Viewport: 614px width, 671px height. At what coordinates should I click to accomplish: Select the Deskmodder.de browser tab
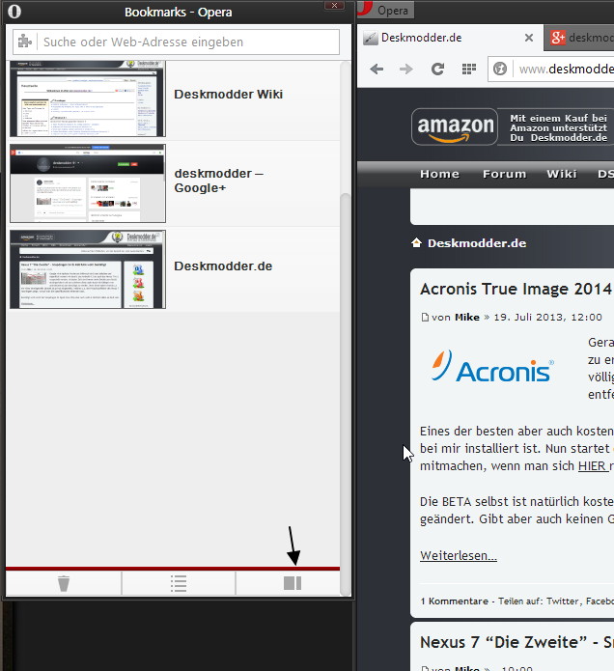pos(450,38)
